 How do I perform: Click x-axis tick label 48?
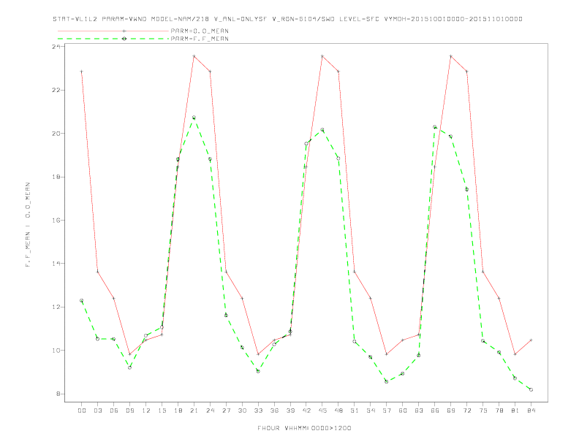338,410
